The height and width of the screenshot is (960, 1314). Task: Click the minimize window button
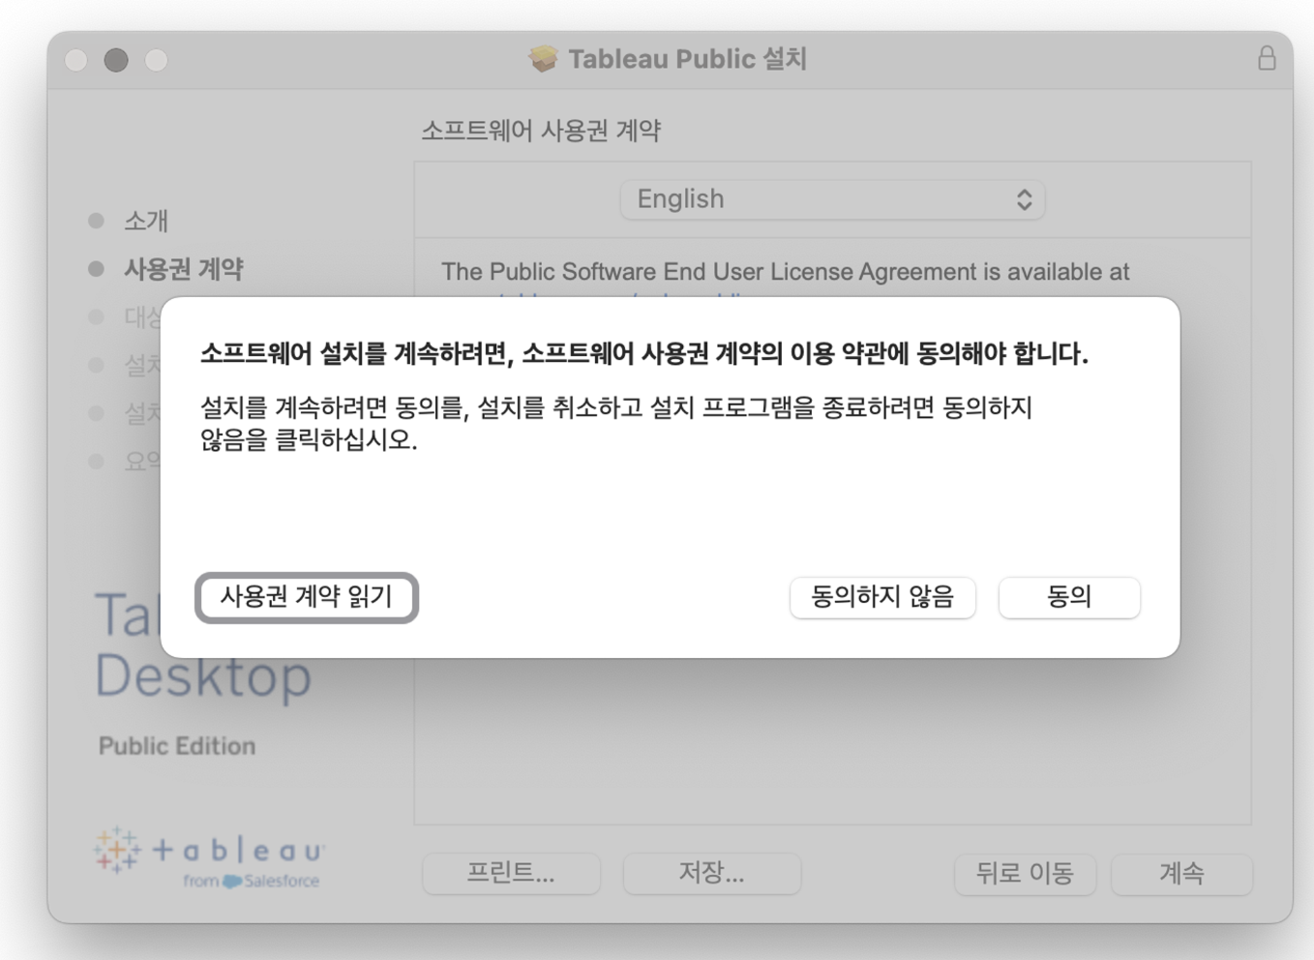coord(116,60)
